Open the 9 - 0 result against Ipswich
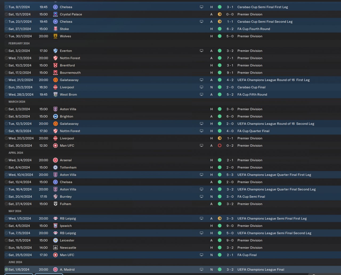 click(230, 226)
